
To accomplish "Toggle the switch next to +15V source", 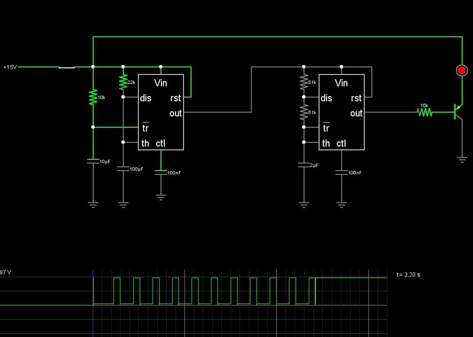I will 67,67.
